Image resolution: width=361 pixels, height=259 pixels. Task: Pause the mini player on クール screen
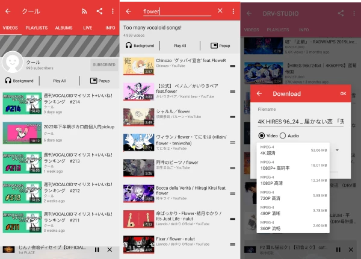tap(97, 249)
